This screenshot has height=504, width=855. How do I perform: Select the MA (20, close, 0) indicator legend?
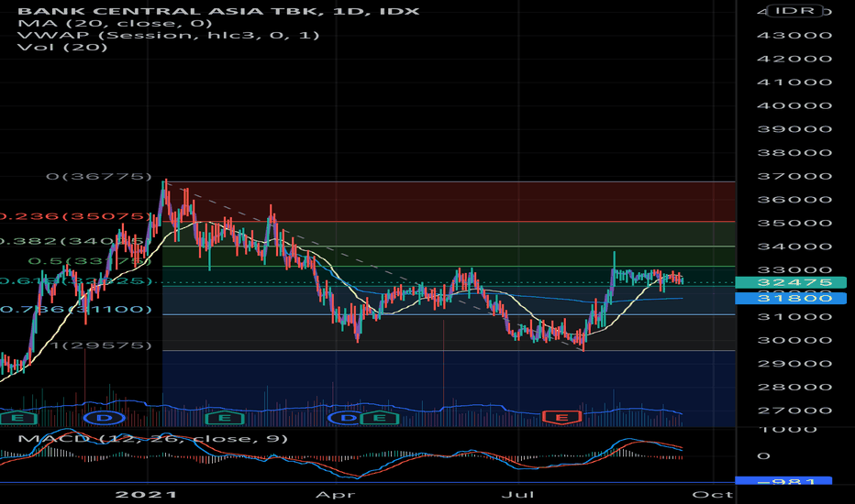pyautogui.click(x=115, y=24)
